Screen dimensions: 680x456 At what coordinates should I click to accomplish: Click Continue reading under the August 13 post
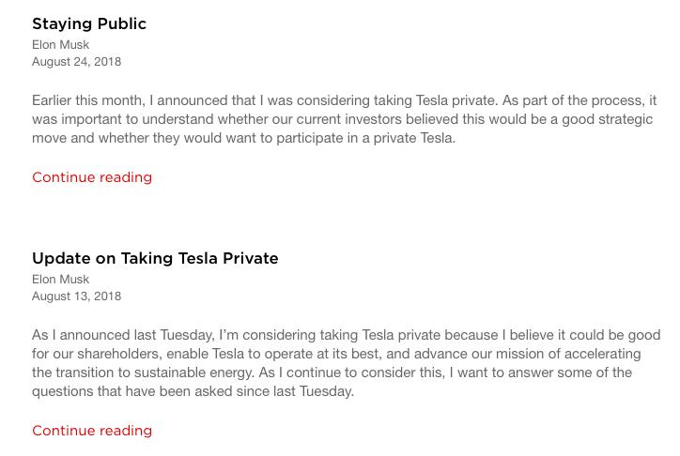click(92, 431)
